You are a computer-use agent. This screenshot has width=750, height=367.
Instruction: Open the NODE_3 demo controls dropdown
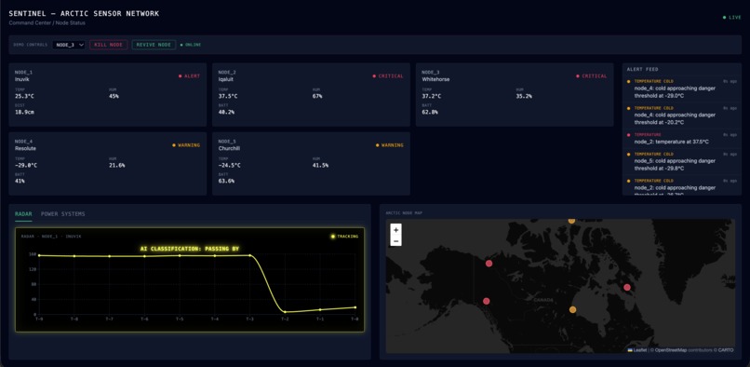tap(69, 45)
